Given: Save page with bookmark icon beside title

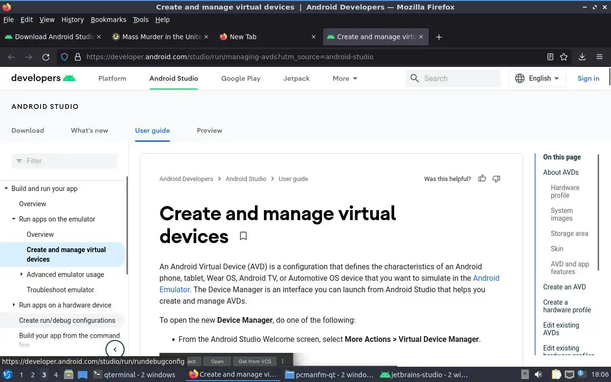Looking at the screenshot, I should 243,236.
